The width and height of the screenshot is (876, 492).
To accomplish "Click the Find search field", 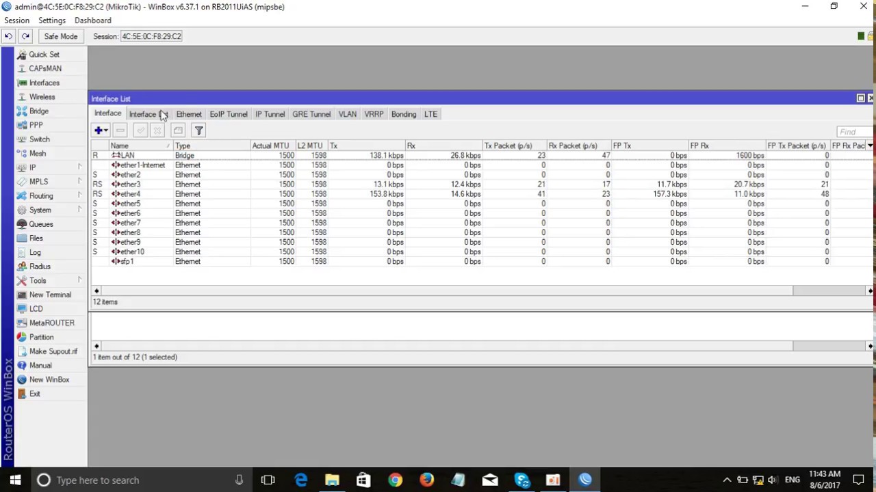I will (x=855, y=132).
